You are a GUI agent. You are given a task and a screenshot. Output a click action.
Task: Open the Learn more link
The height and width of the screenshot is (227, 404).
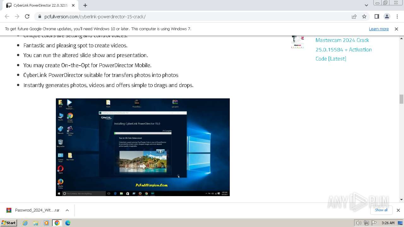[379, 29]
